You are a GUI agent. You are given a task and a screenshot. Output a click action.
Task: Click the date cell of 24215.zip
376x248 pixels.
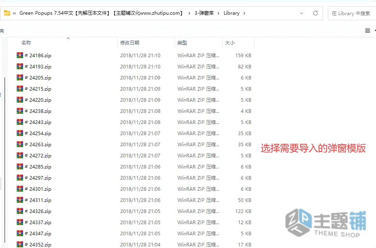tap(140, 89)
